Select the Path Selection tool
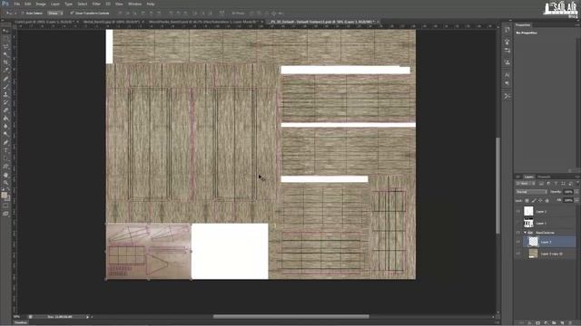581x326 pixels. tap(5, 158)
